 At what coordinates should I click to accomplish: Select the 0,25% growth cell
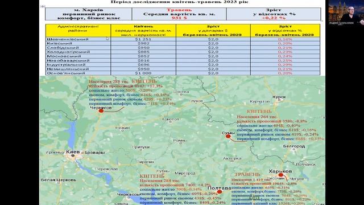286,60
